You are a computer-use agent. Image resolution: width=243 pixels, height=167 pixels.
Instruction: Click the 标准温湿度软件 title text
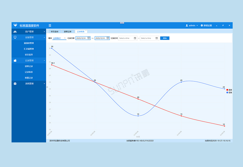(x=29, y=26)
